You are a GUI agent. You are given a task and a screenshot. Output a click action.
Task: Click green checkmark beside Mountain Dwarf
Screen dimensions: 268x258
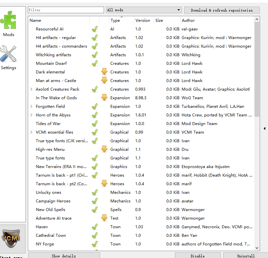click(x=95, y=63)
